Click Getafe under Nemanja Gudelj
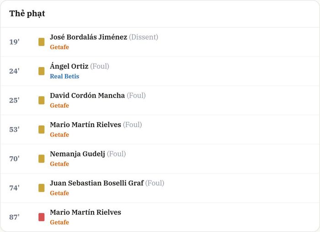The image size is (320, 232). point(59,164)
